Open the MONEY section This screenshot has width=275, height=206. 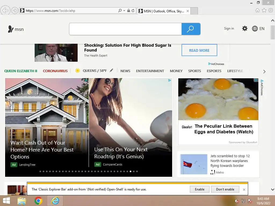(176, 71)
